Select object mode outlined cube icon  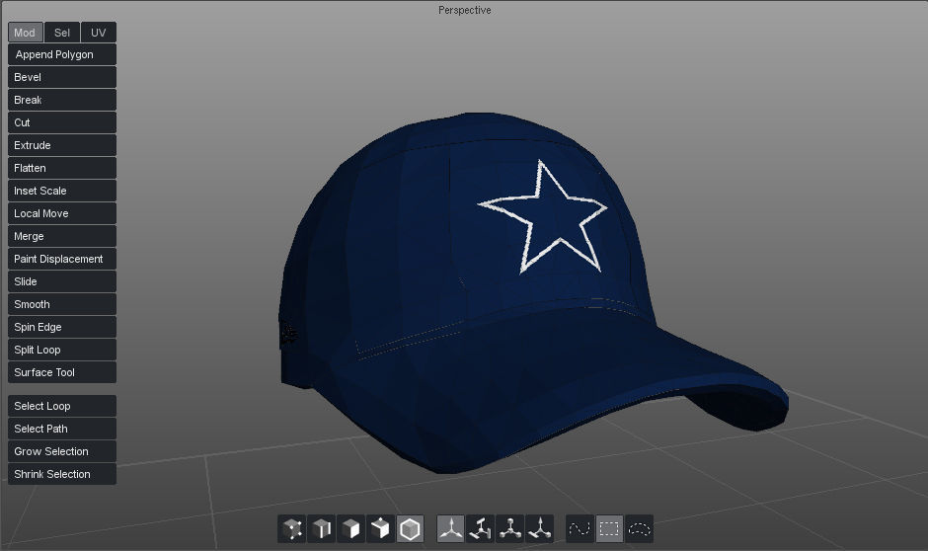pyautogui.click(x=410, y=528)
